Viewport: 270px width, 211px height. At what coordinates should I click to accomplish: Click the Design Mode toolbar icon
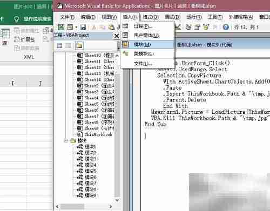point(178,27)
